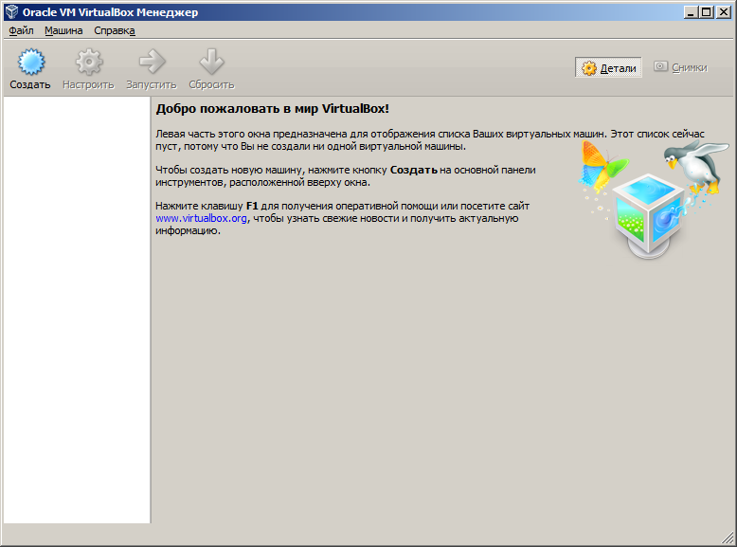The height and width of the screenshot is (547, 737).
Task: Click the Сбросить down-arrow icon
Action: (211, 63)
